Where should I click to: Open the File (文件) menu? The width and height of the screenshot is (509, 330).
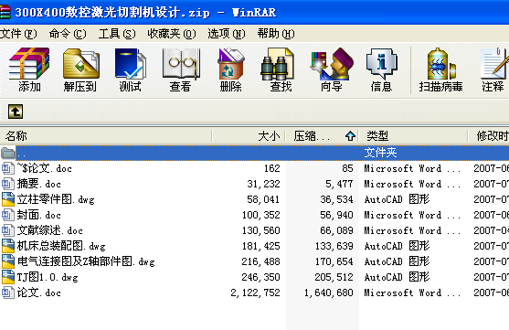coord(18,34)
